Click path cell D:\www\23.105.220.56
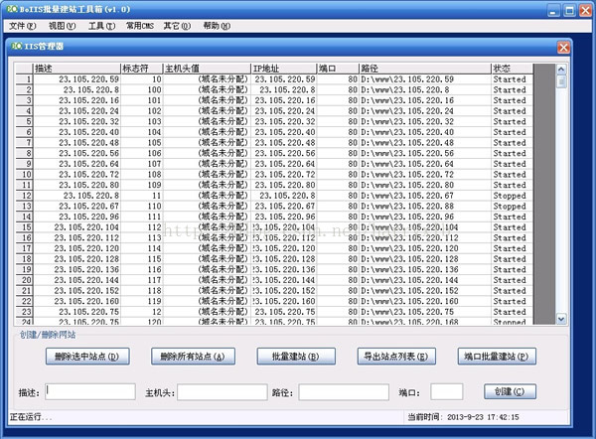596x439 pixels. coord(425,154)
